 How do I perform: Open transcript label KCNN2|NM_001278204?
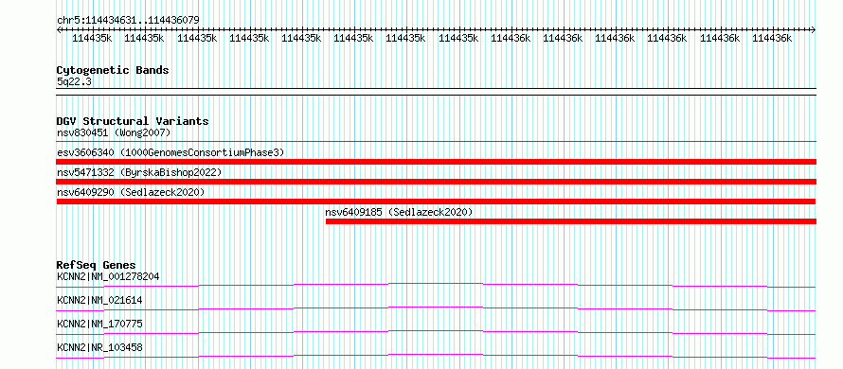pyautogui.click(x=108, y=276)
